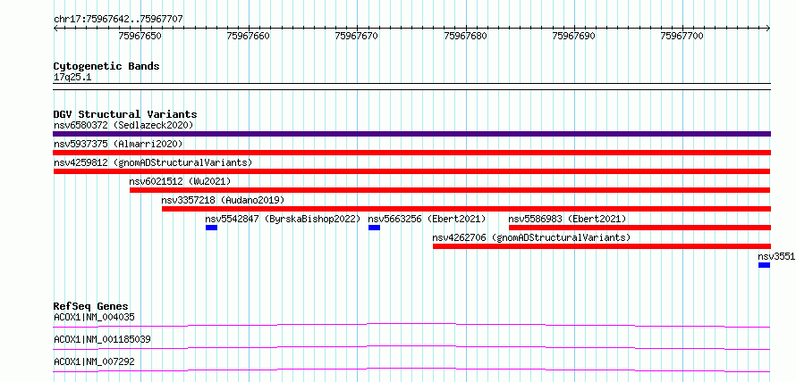Click the 17q25.1 band label
The width and height of the screenshot is (796, 382).
[x=72, y=78]
